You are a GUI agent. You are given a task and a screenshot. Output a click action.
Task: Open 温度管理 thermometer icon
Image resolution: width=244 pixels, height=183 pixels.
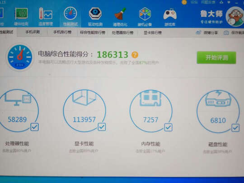coord(46,17)
